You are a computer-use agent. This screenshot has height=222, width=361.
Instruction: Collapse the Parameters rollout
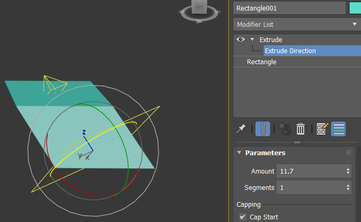click(x=239, y=153)
